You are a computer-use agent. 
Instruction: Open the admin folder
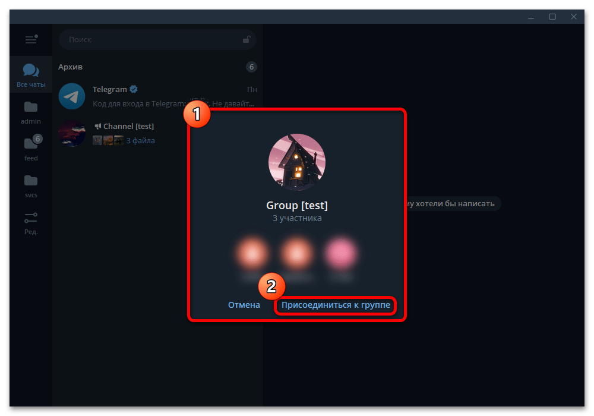(x=31, y=112)
